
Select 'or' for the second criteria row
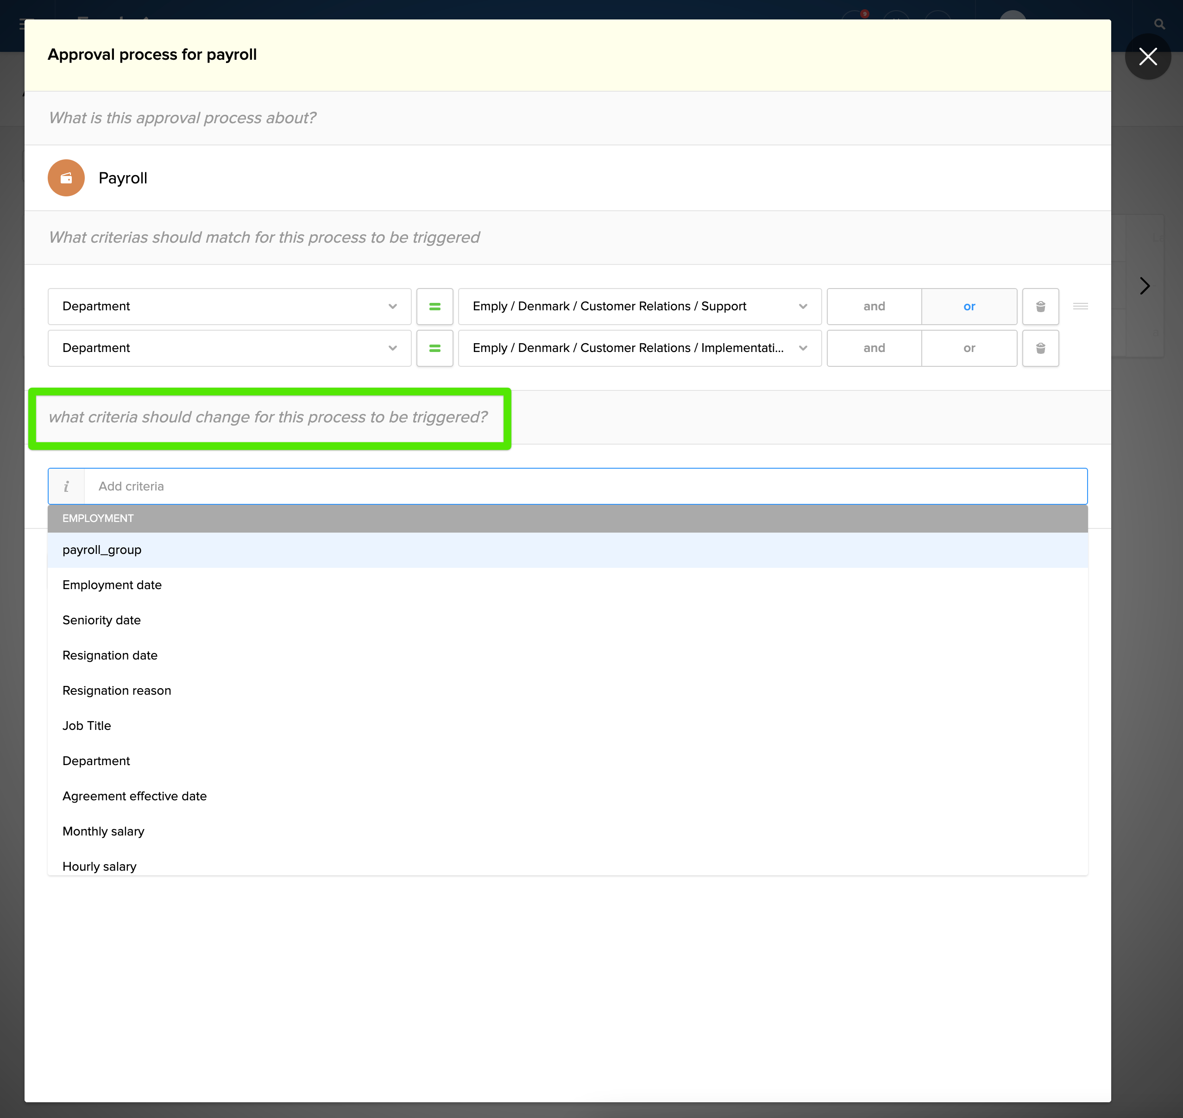969,348
